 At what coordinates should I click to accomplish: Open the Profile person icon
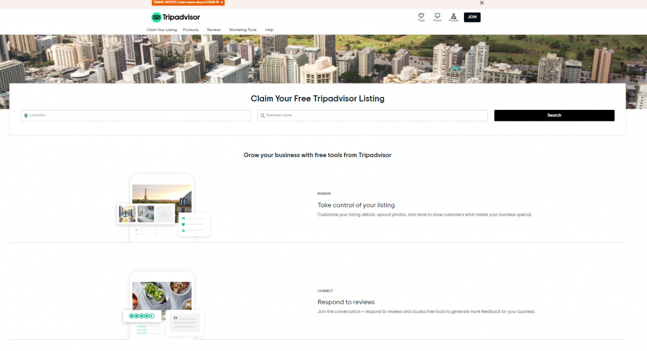(x=454, y=17)
